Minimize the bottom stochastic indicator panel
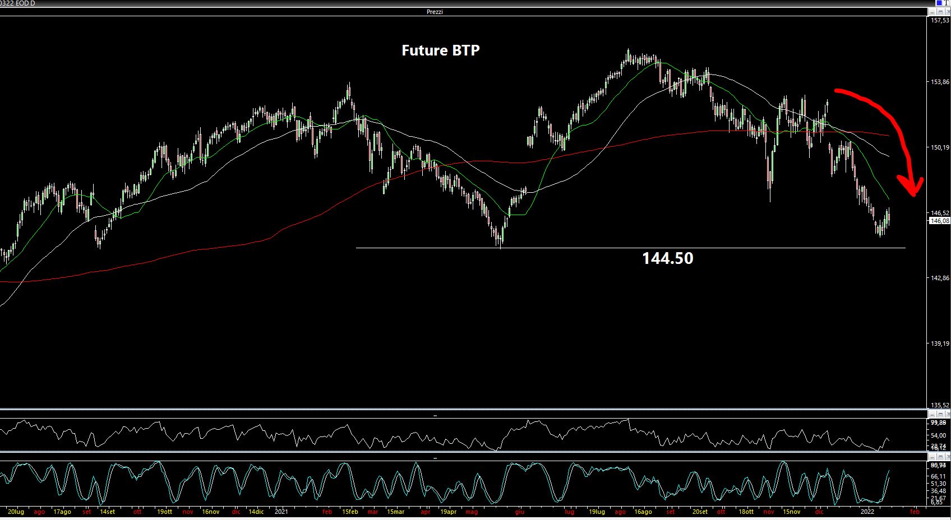 pos(932,457)
